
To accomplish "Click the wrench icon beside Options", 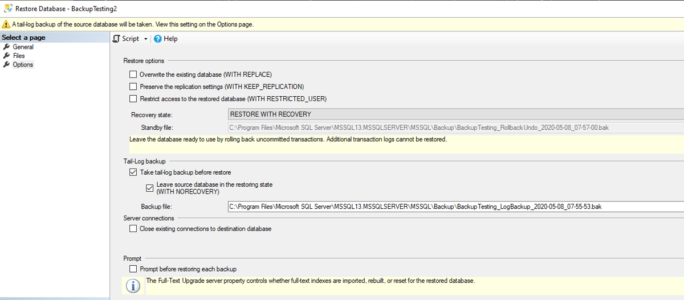I will click(6, 65).
